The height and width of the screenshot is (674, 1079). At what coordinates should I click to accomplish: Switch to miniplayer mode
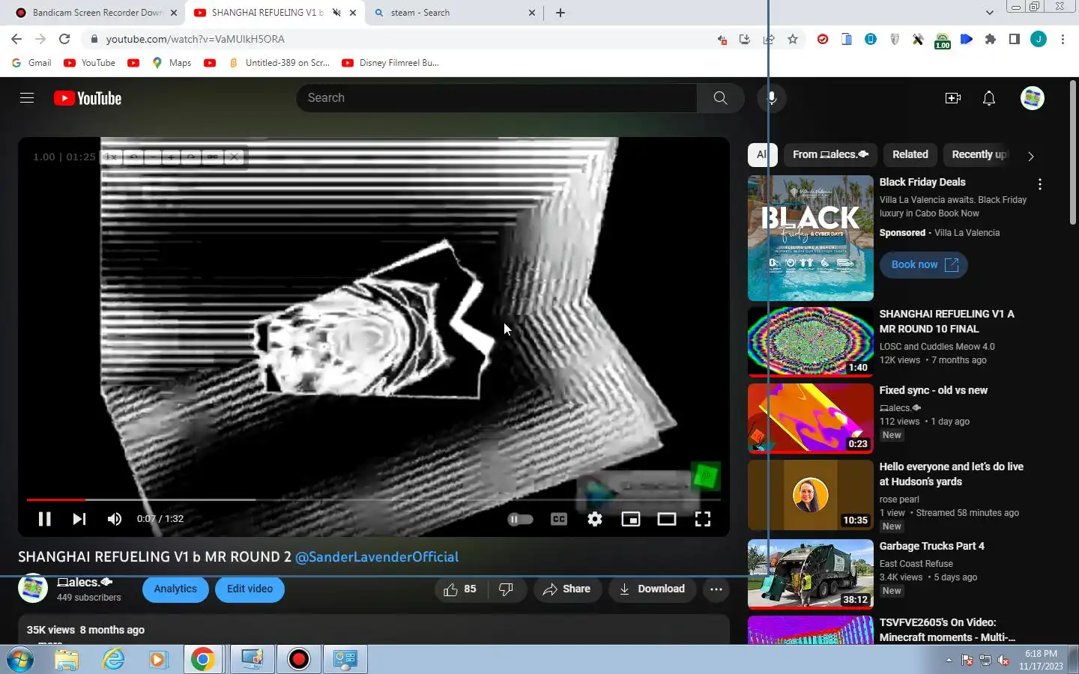click(631, 519)
